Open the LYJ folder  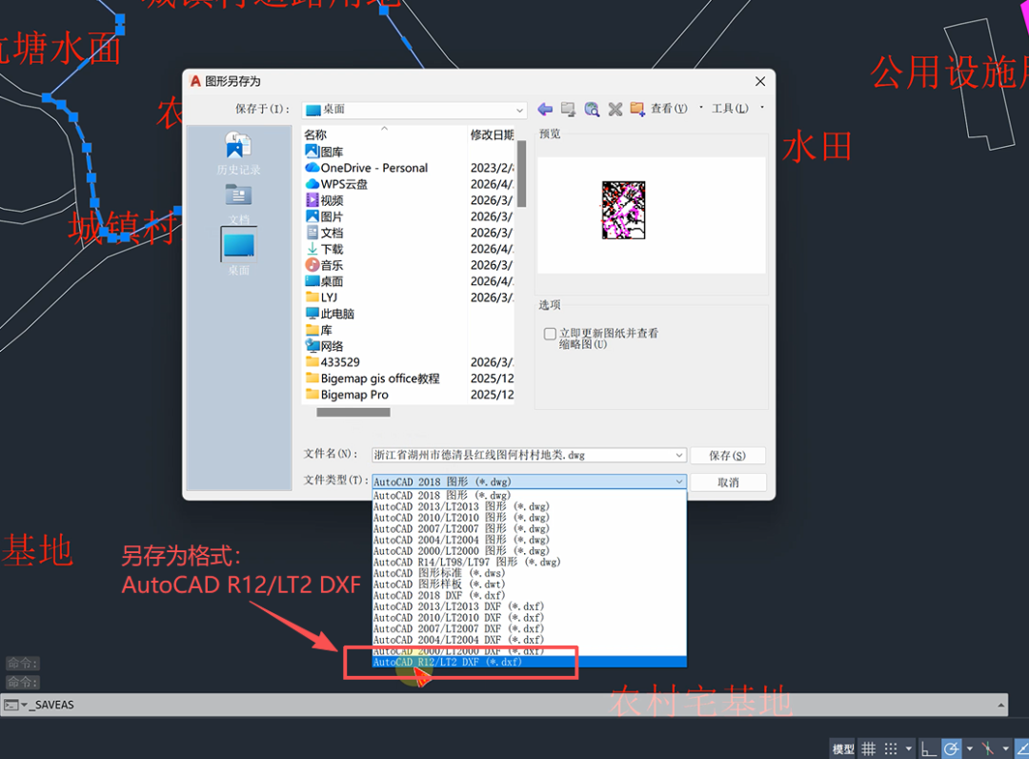click(x=322, y=297)
